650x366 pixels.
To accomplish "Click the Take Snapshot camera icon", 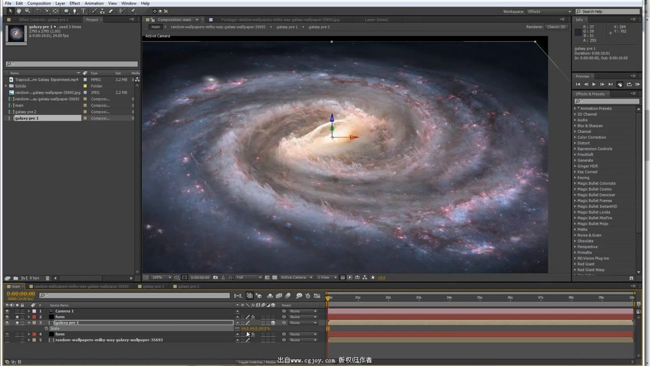I will click(x=216, y=278).
